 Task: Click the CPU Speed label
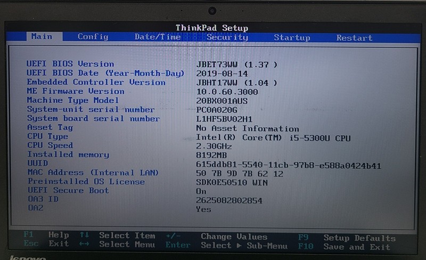pos(50,145)
